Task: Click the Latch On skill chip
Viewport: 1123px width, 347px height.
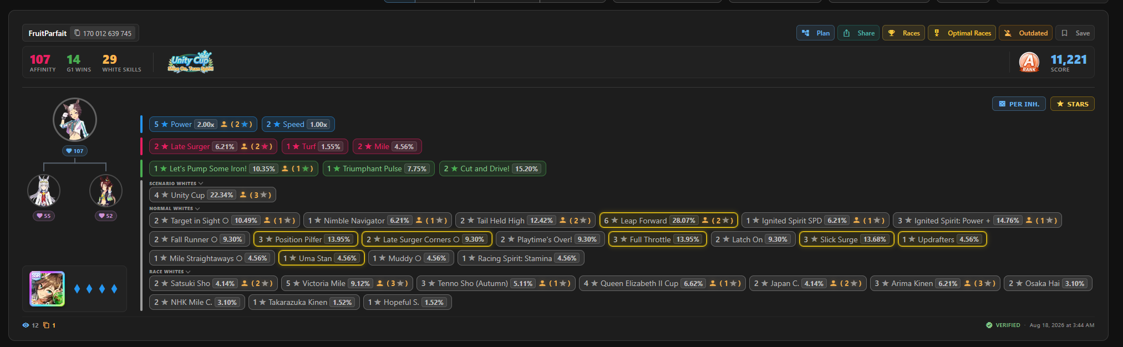Action: [x=753, y=239]
